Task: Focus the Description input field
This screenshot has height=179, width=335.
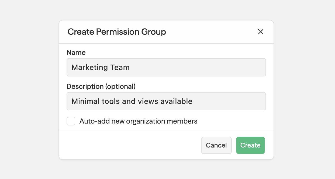Action: click(166, 101)
